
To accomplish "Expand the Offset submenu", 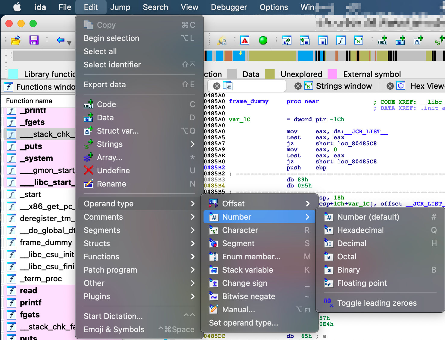I will [260, 204].
